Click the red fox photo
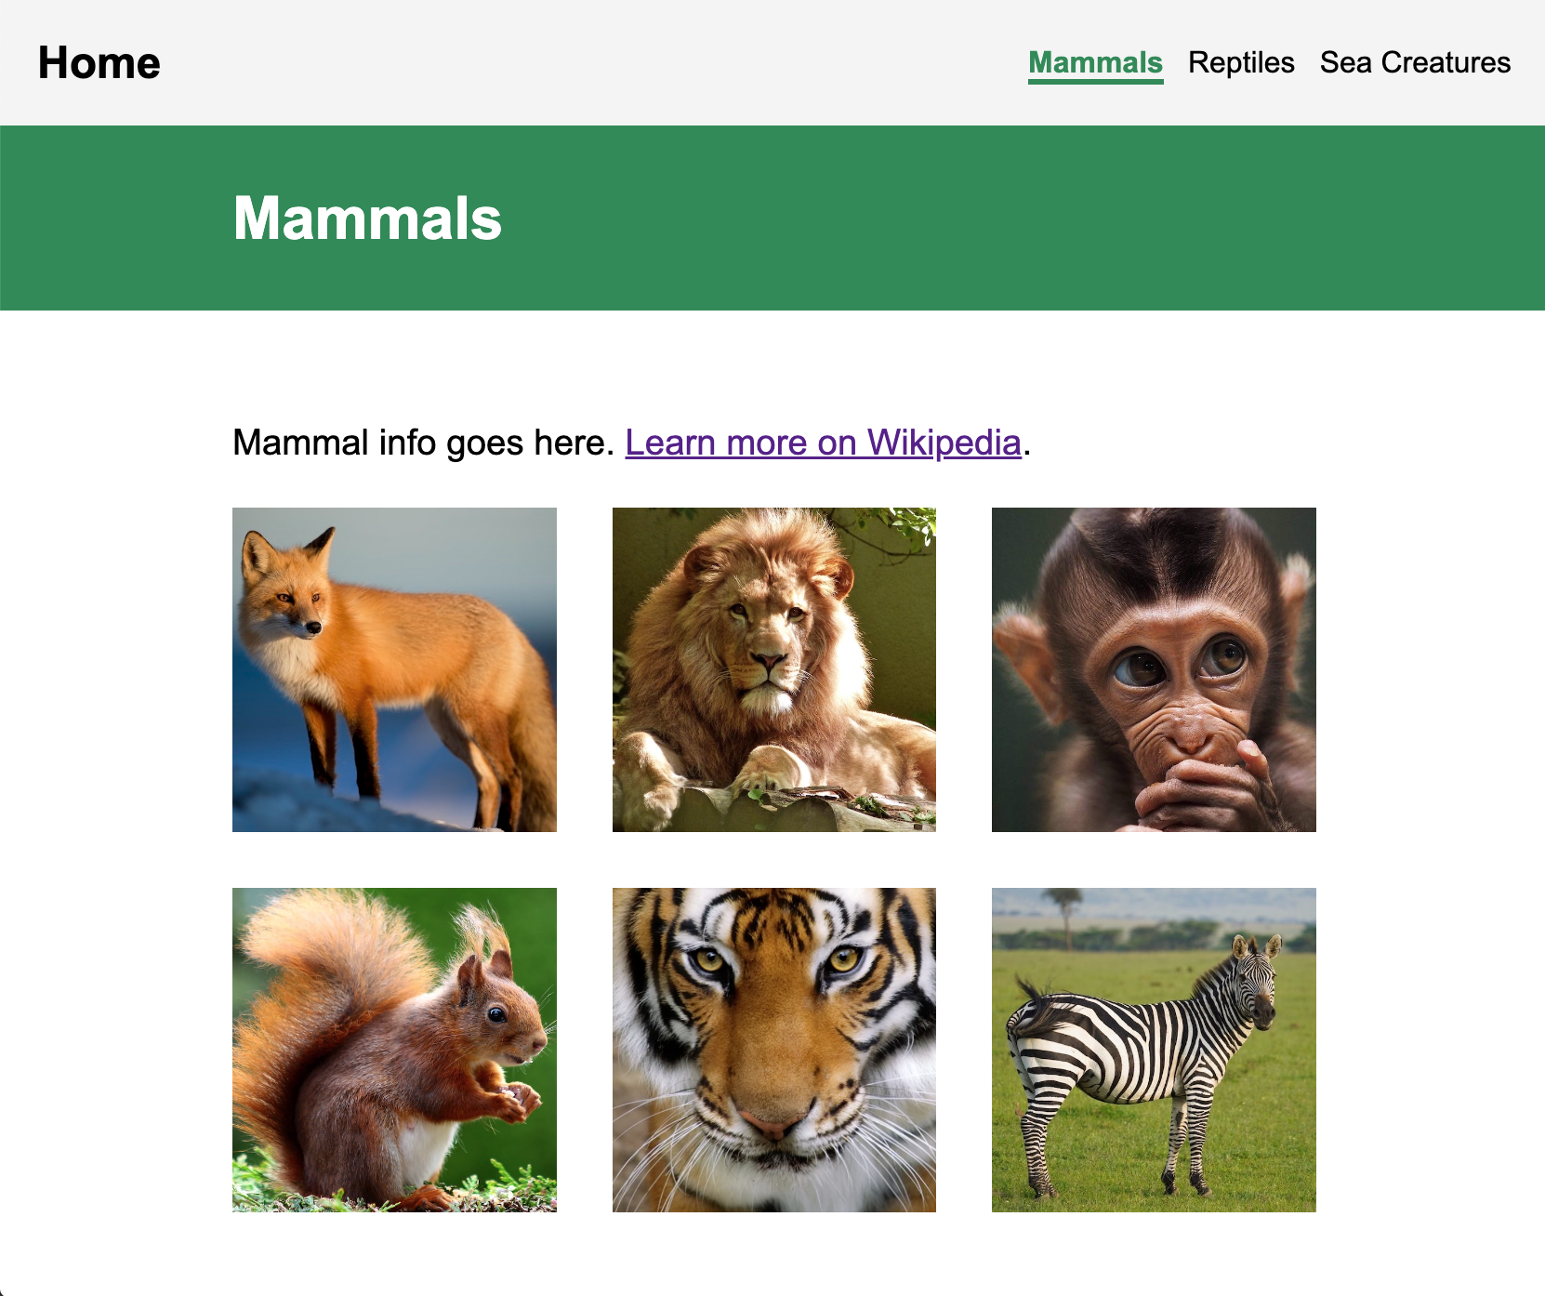The image size is (1545, 1296). pos(394,669)
